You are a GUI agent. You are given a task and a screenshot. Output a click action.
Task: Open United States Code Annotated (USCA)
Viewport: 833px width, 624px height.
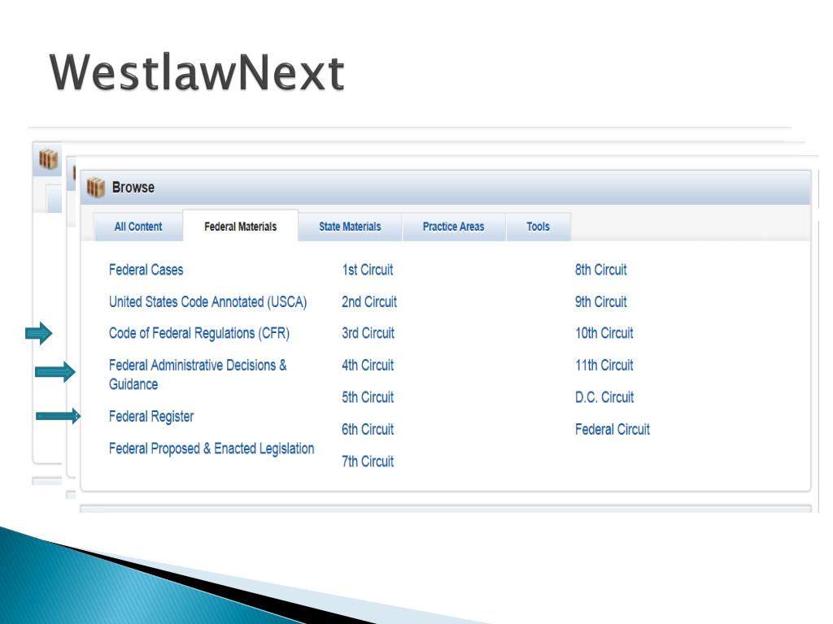click(207, 302)
